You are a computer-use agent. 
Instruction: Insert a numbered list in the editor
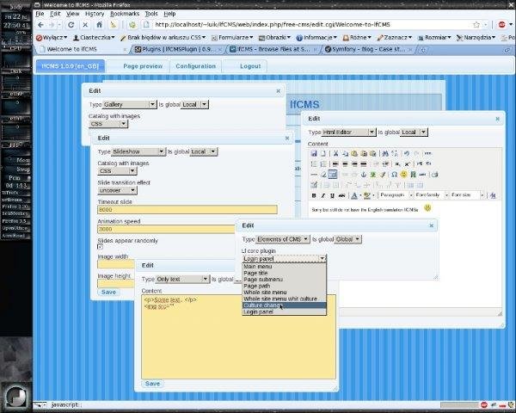coord(322,163)
